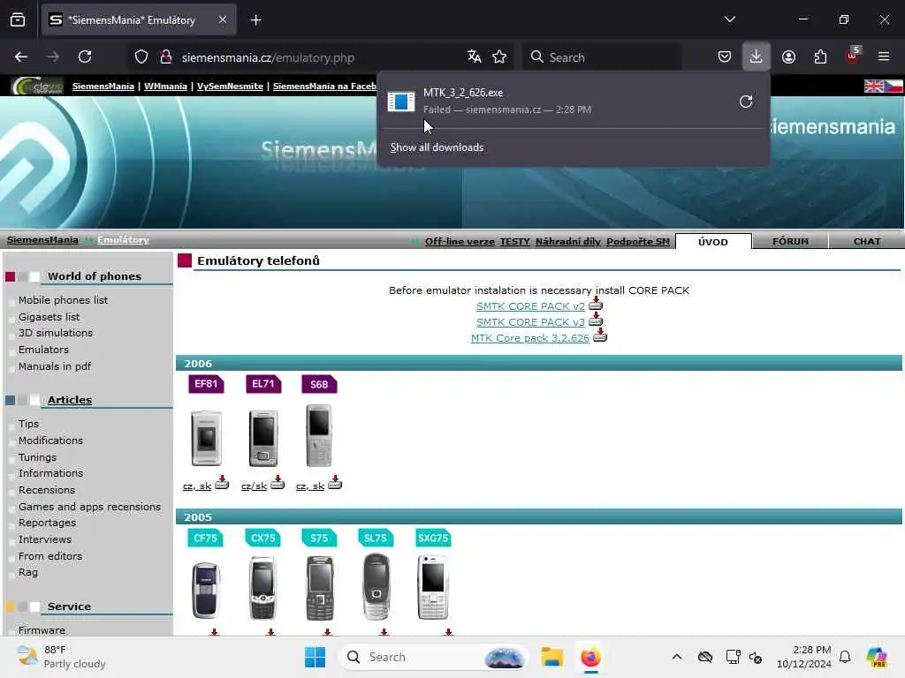Click the site security lock icon
This screenshot has width=905, height=678.
(x=166, y=57)
